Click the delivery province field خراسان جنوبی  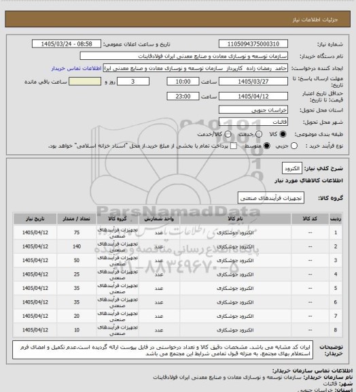[253, 110]
